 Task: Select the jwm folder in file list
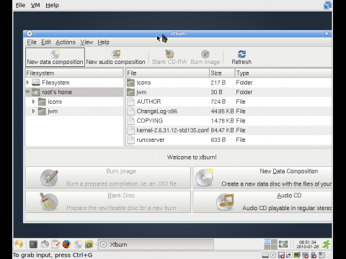(x=229, y=92)
